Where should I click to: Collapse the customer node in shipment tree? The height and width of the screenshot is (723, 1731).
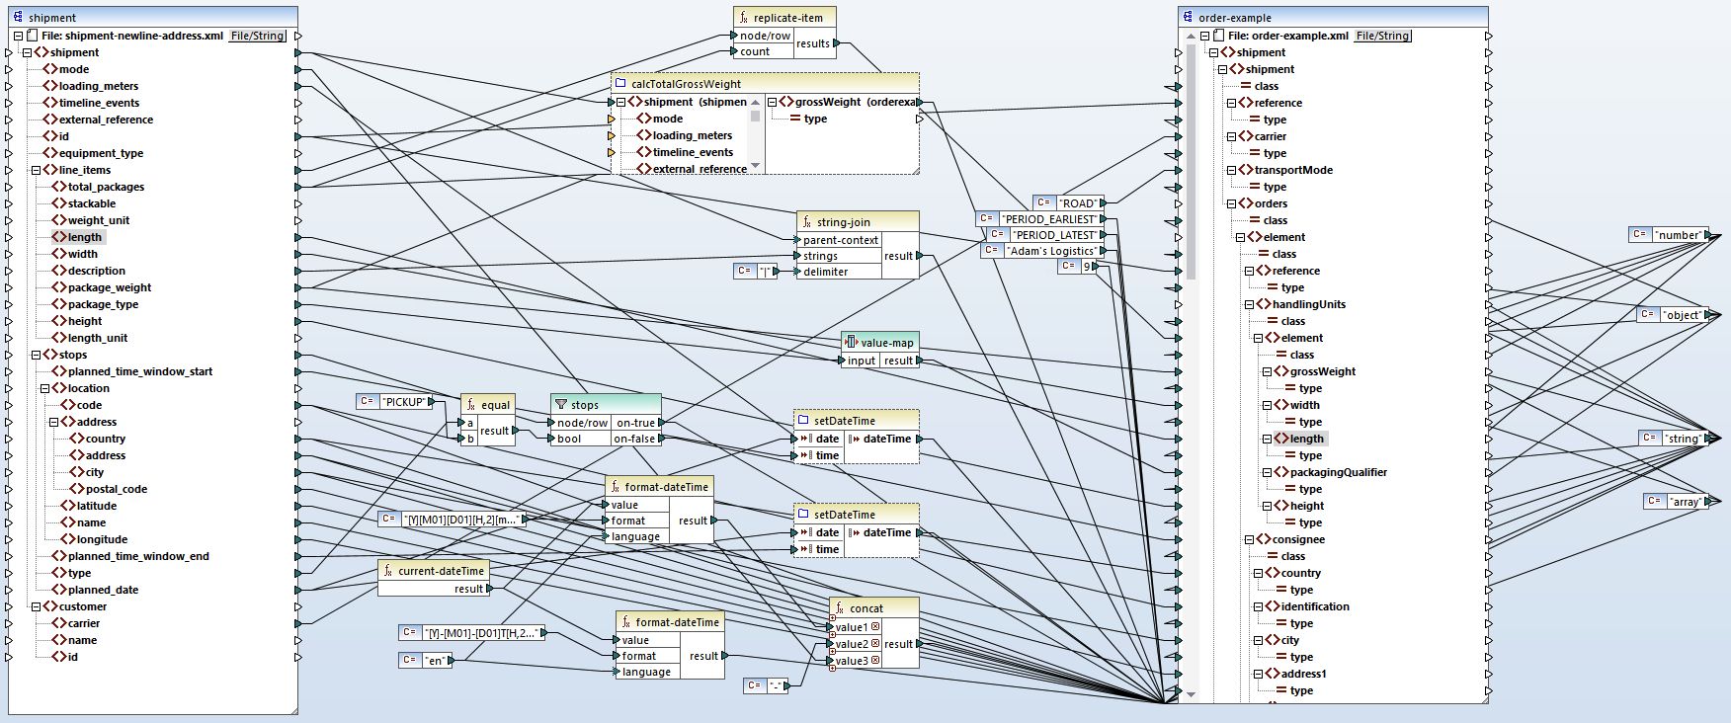click(36, 606)
